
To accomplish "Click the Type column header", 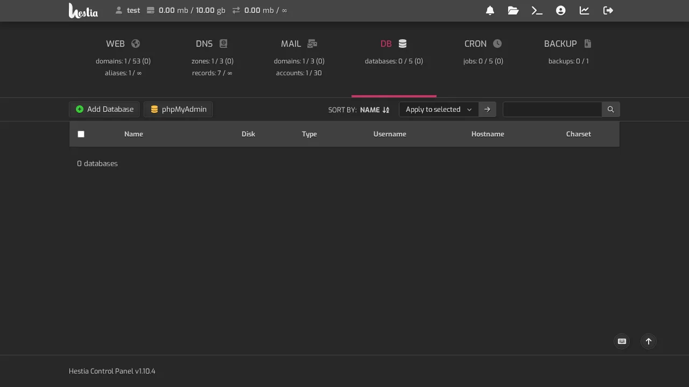I will click(310, 134).
